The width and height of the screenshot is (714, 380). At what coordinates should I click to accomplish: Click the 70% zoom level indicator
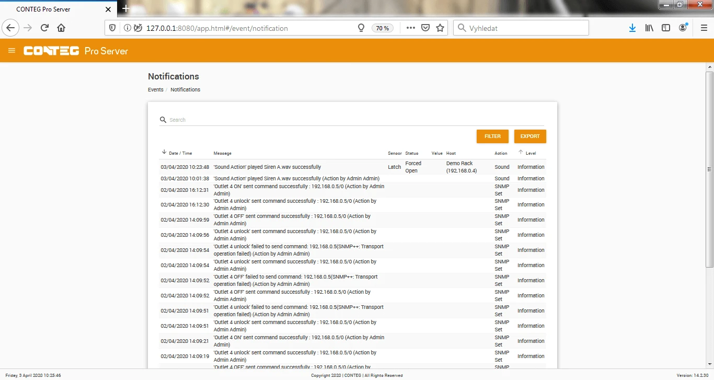[383, 28]
